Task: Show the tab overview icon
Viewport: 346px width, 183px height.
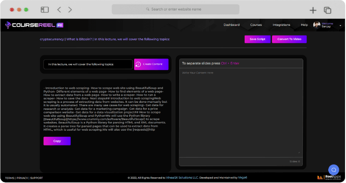Action: pyautogui.click(x=327, y=10)
